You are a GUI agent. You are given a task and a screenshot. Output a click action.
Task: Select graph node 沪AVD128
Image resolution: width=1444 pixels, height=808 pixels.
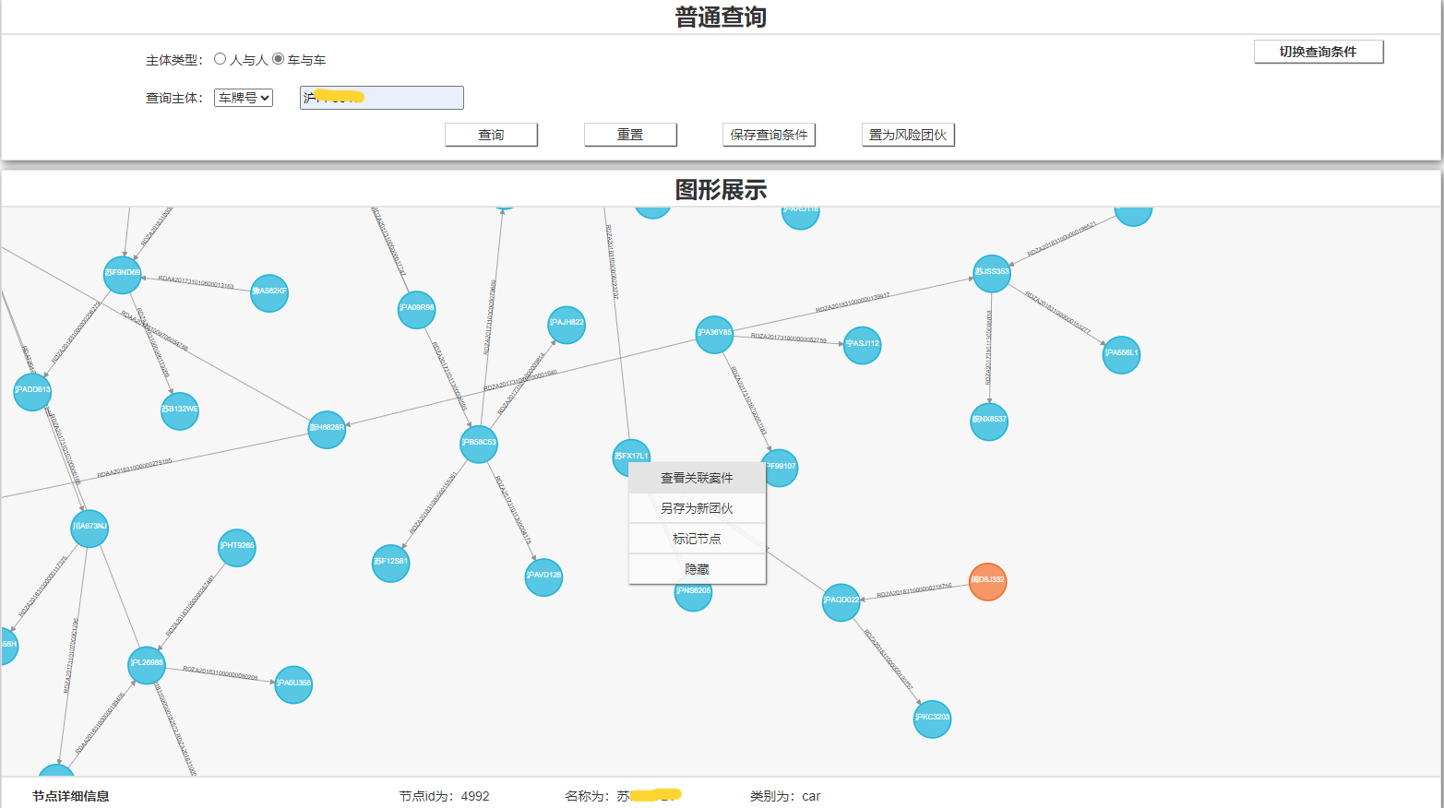pos(543,576)
